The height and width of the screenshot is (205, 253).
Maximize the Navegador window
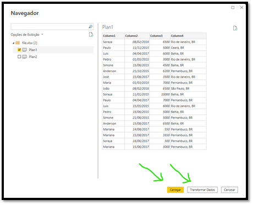tap(233, 8)
